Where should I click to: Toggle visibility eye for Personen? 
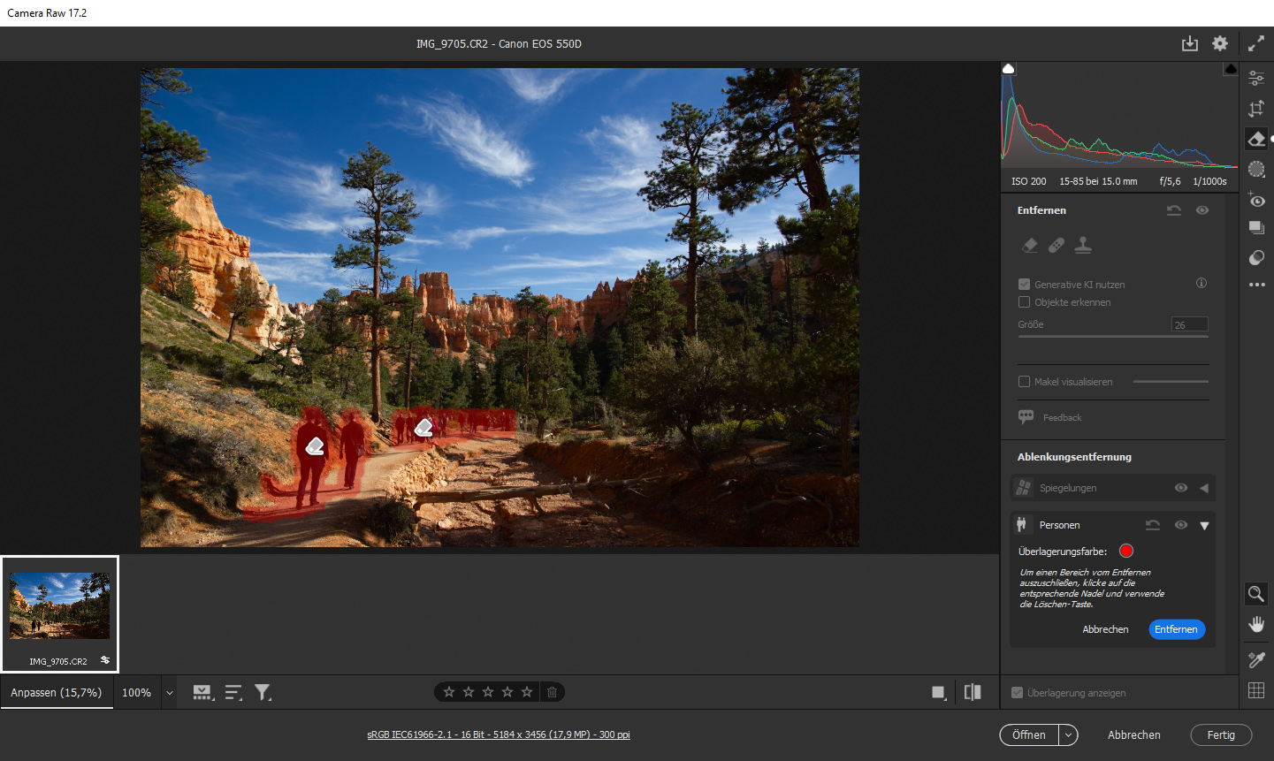point(1180,525)
